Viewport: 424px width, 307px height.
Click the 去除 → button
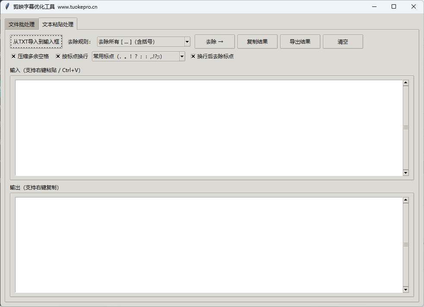215,42
